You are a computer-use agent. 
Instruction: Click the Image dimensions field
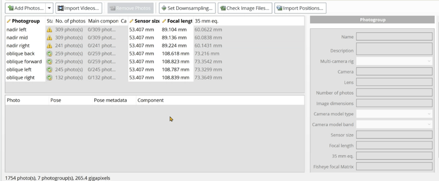coord(394,103)
